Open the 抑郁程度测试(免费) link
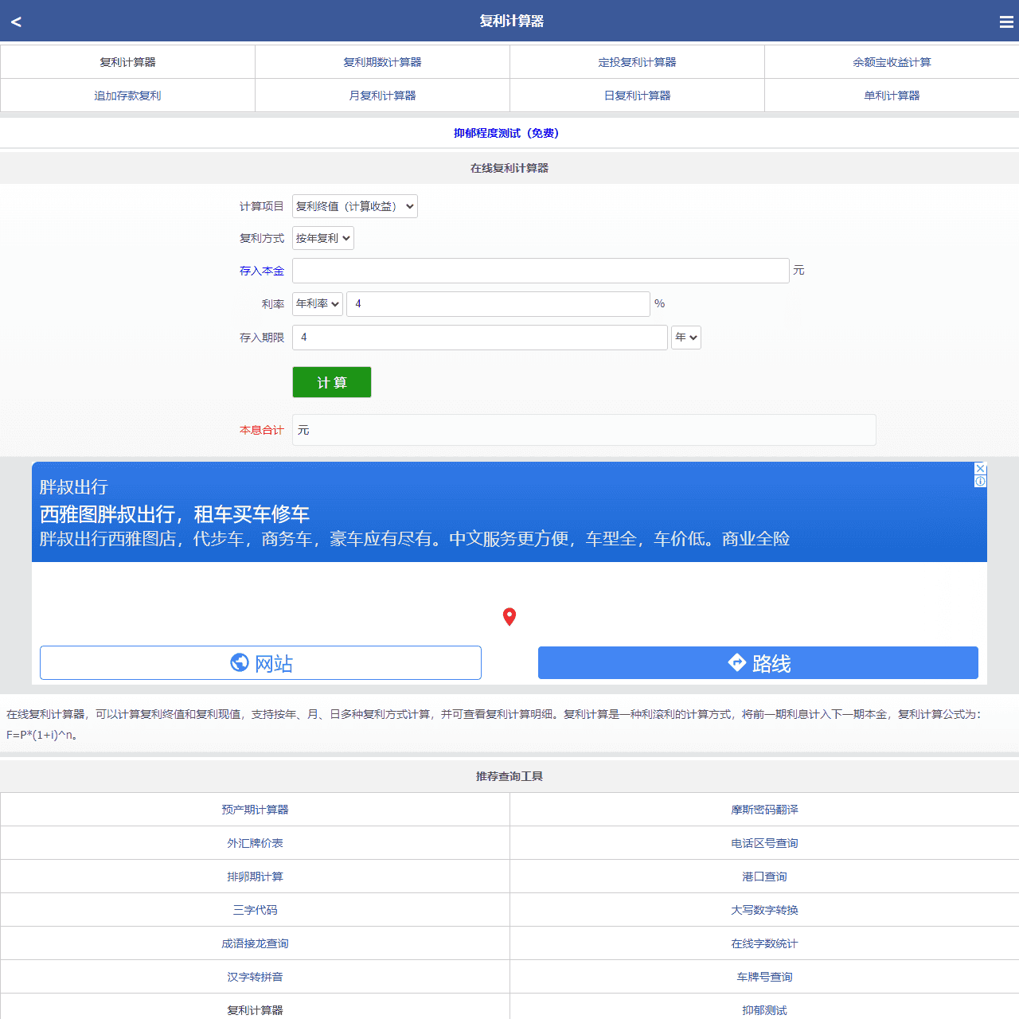Viewport: 1019px width, 1019px height. [x=507, y=133]
